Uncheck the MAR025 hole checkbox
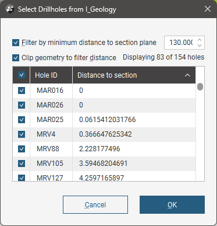Image resolution: width=217 pixels, height=226 pixels. [22, 120]
